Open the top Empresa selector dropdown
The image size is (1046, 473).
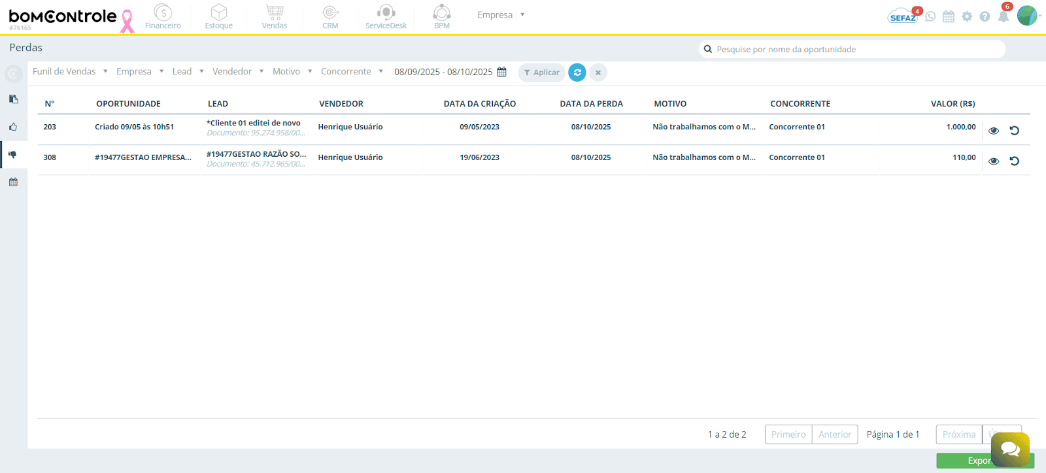(501, 15)
